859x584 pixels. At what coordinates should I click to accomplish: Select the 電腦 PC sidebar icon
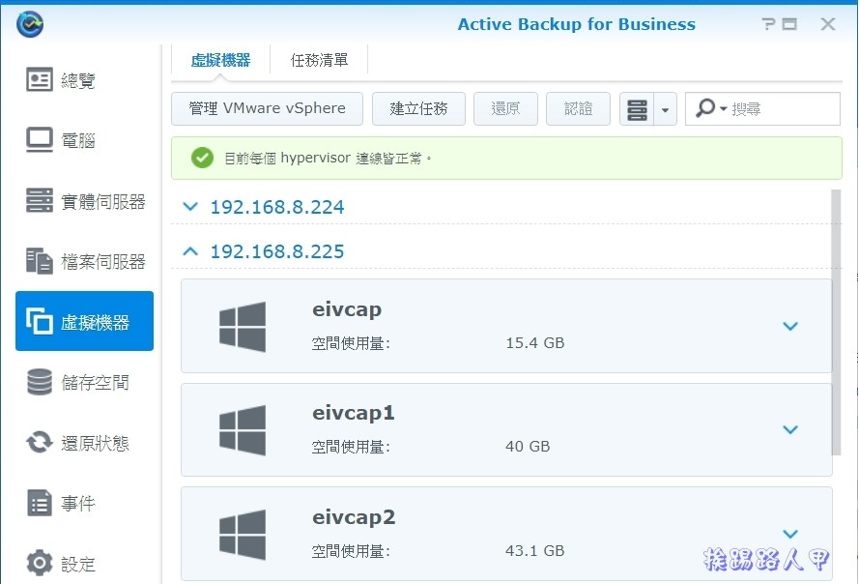[x=40, y=140]
